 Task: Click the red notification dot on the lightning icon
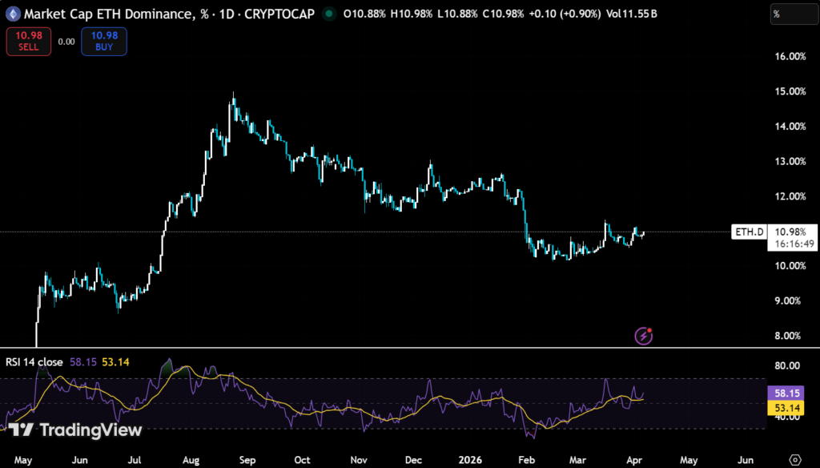coord(651,329)
